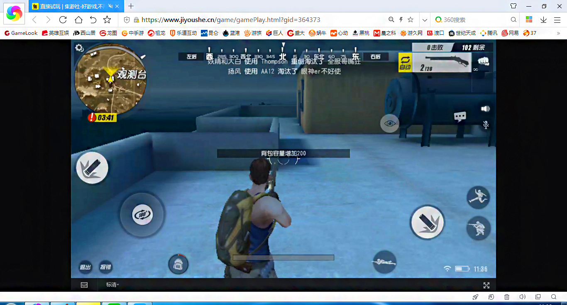Tap the 180 degree turn button
567x305 pixels.
pyautogui.click(x=142, y=215)
